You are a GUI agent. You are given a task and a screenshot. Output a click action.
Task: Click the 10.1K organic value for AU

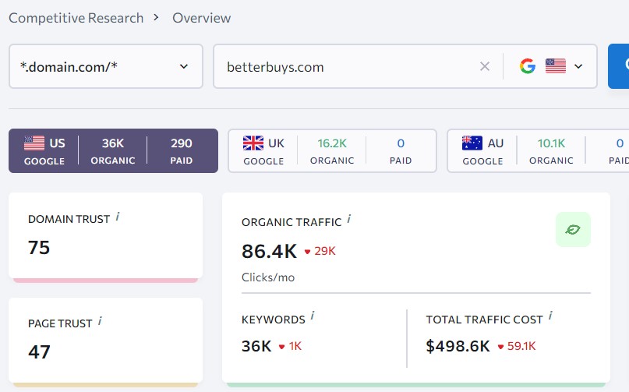coord(551,143)
